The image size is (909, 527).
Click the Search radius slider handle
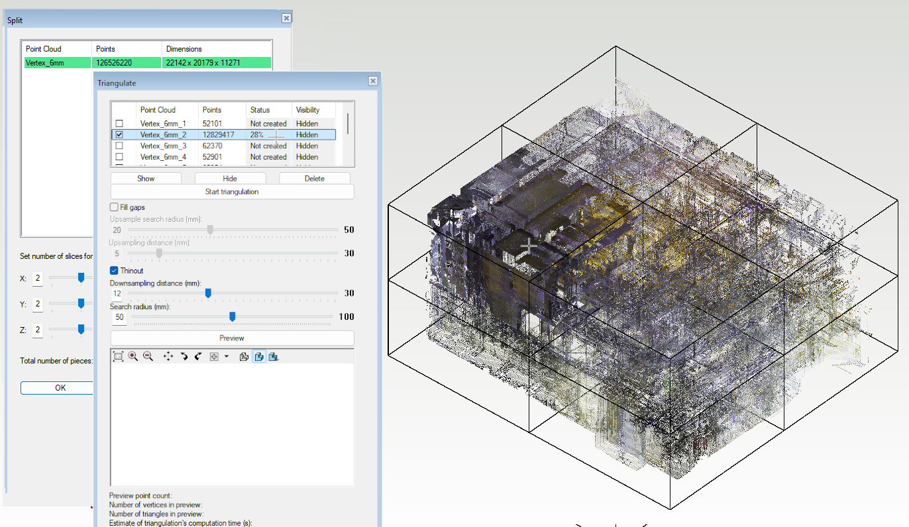pos(233,317)
